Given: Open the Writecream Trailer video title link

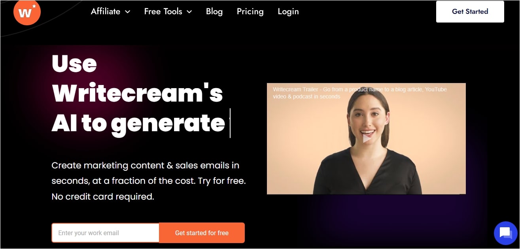Looking at the screenshot, I should pyautogui.click(x=360, y=93).
